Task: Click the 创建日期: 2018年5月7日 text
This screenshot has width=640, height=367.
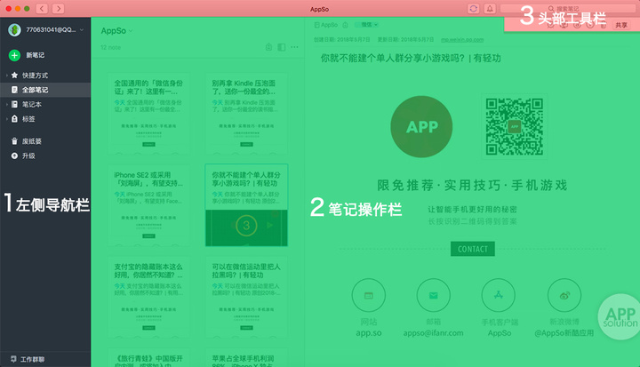Action: pos(341,40)
